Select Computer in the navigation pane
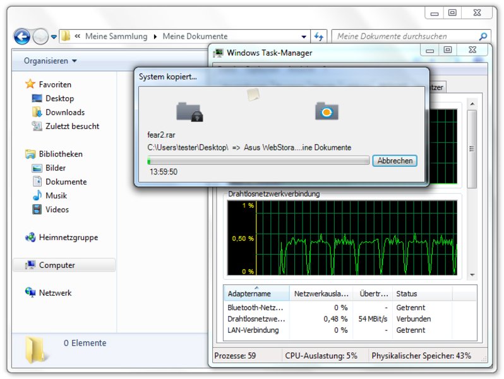Image resolution: width=504 pixels, height=379 pixels. (64, 265)
